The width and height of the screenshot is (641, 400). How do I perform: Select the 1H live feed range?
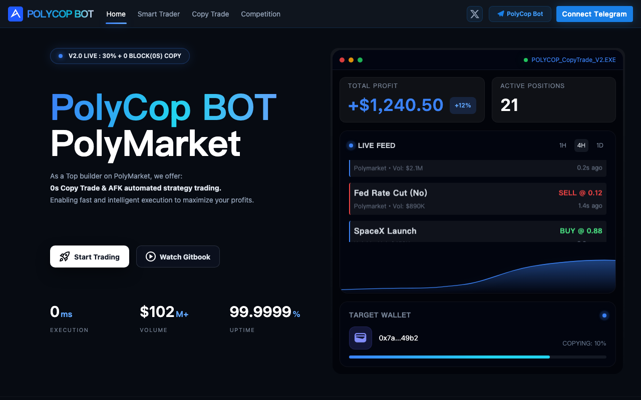(563, 145)
